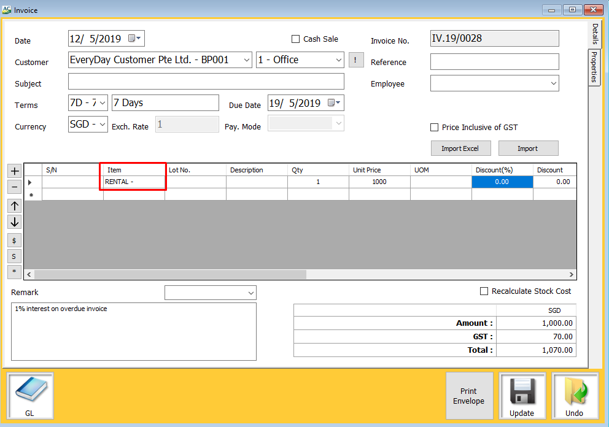Save the invoice with the Update floppy icon
Image resolution: width=609 pixels, height=427 pixels.
(x=522, y=396)
